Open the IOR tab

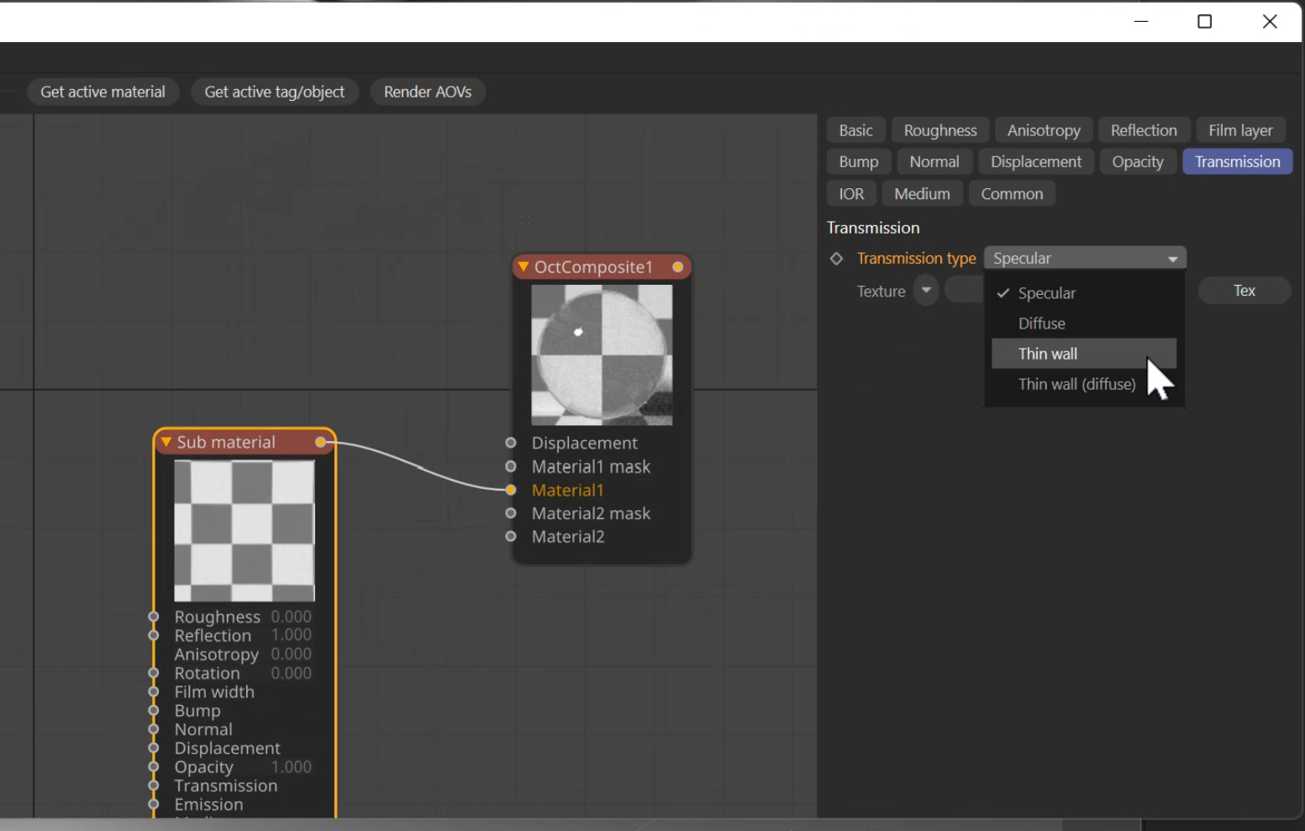click(851, 193)
